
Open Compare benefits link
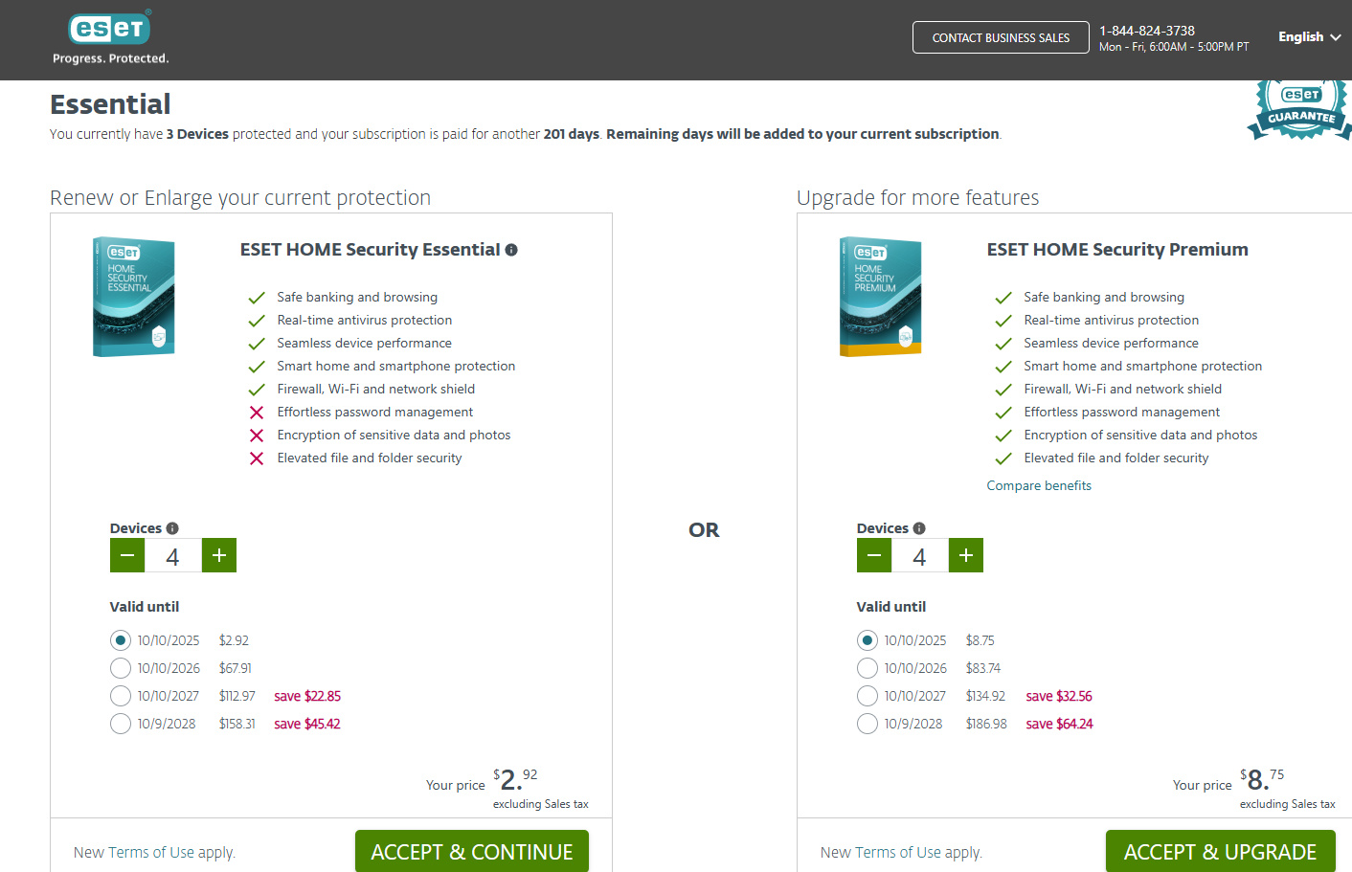(1039, 485)
